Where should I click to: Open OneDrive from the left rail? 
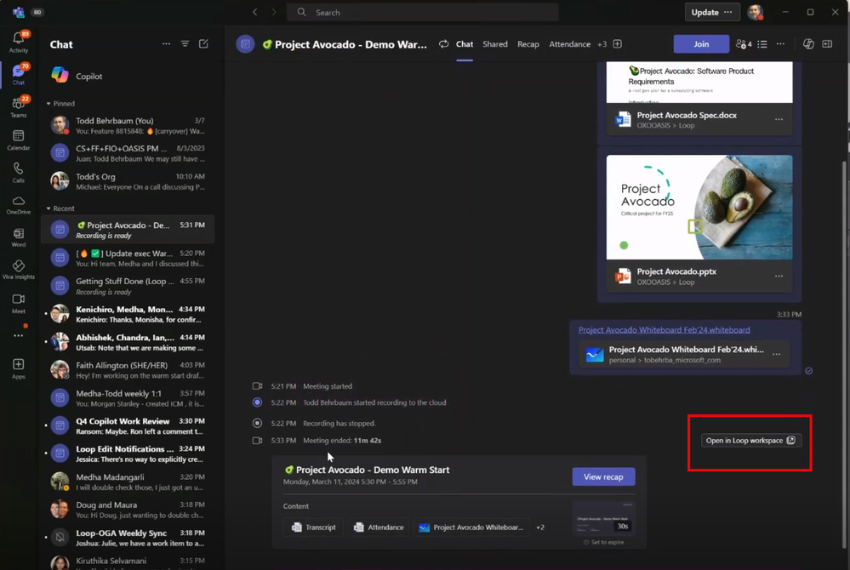coord(19,205)
